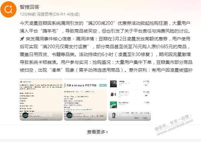Viewport: 201px width, 142px height.
Task: Click the orange 智搜 search avatar icon
Action: click(x=8, y=9)
